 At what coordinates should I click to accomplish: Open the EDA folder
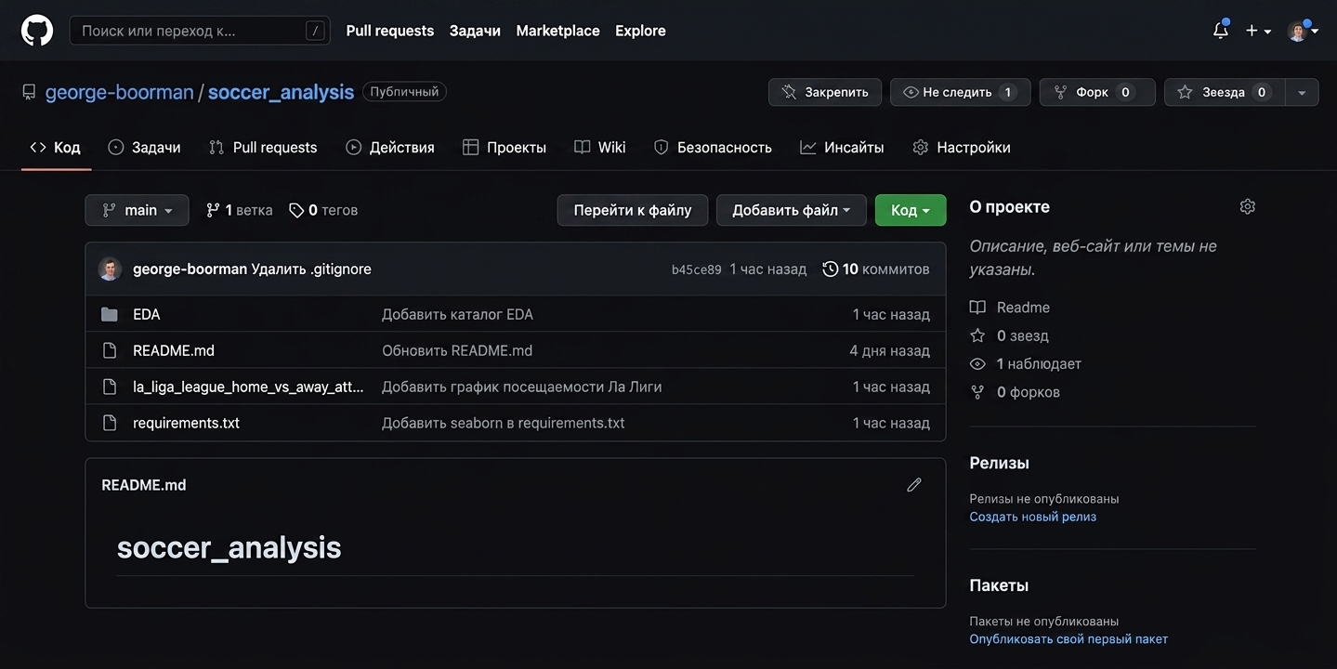[x=147, y=314]
